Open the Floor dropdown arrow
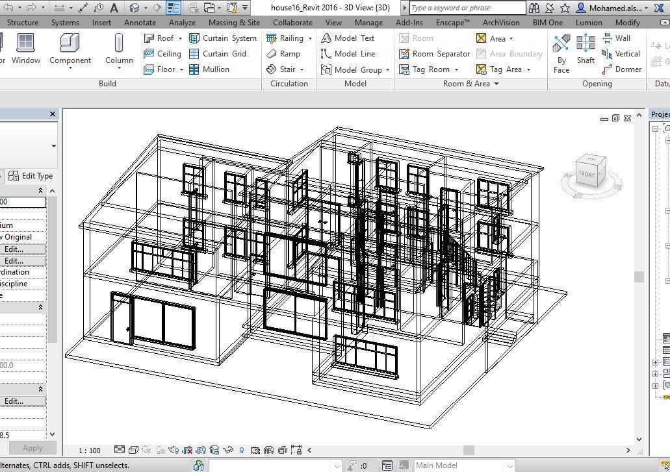The width and height of the screenshot is (670, 472). (181, 69)
